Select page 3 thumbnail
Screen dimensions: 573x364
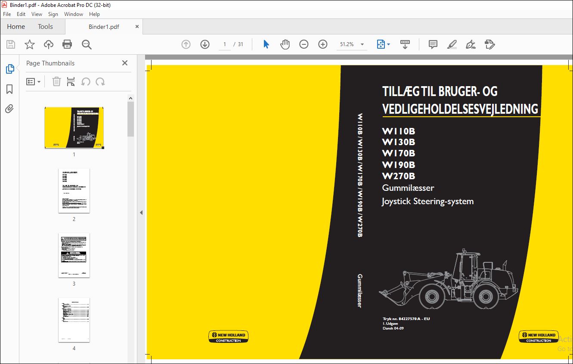pos(74,255)
